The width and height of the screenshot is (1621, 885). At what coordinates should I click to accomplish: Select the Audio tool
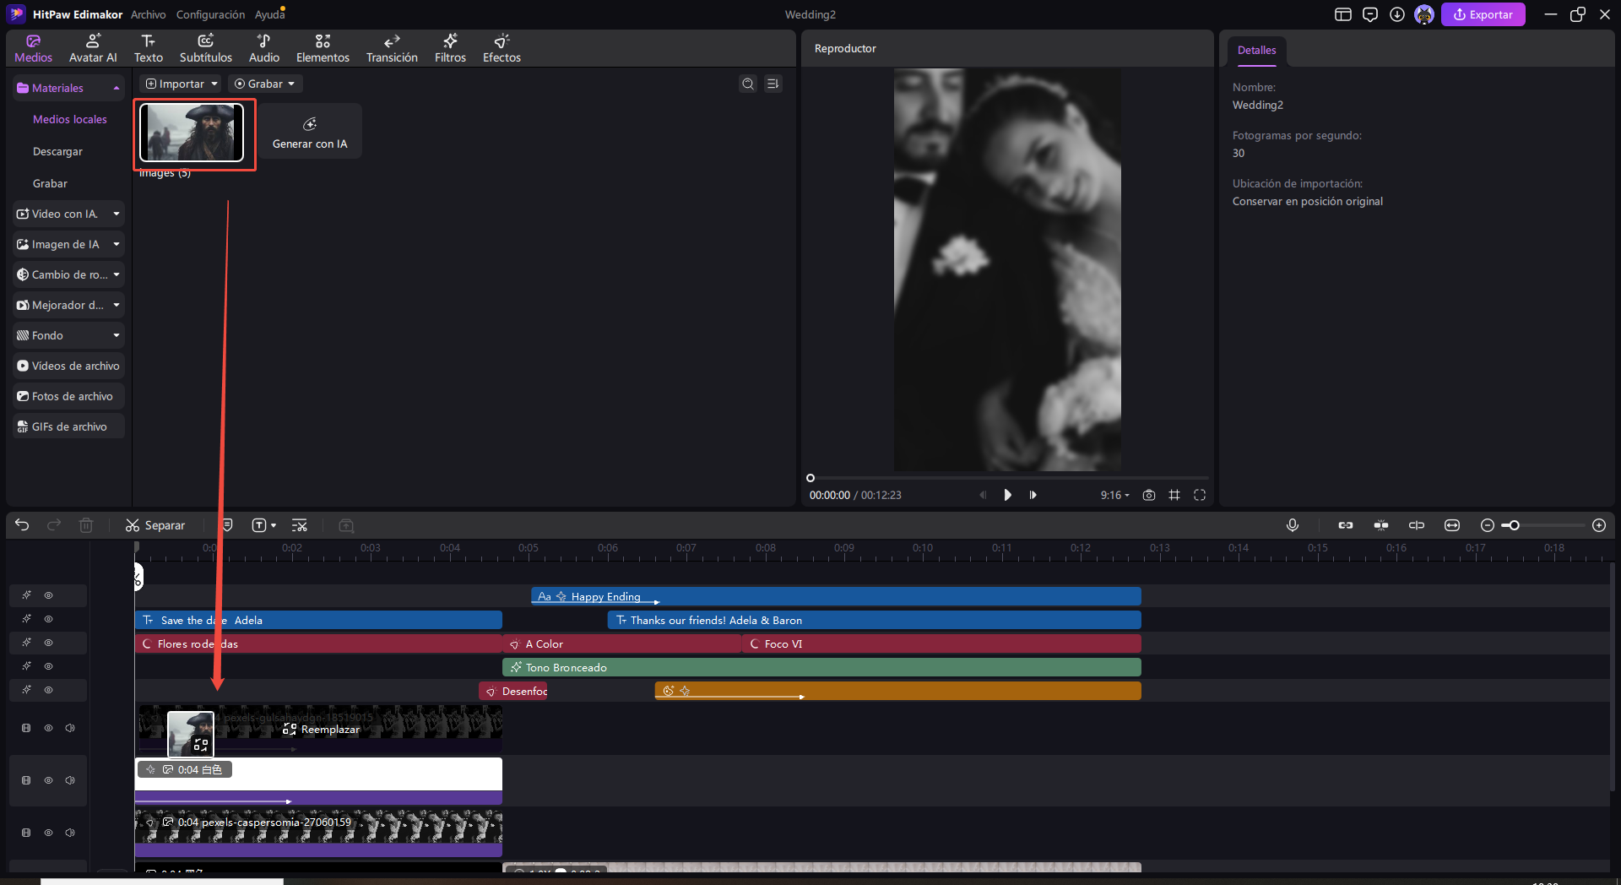(263, 47)
